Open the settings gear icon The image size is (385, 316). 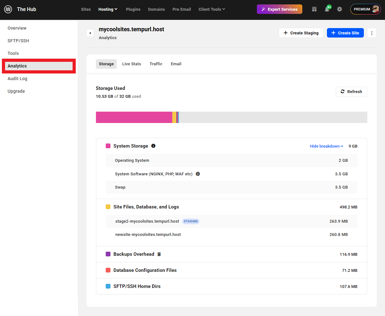pyautogui.click(x=340, y=9)
